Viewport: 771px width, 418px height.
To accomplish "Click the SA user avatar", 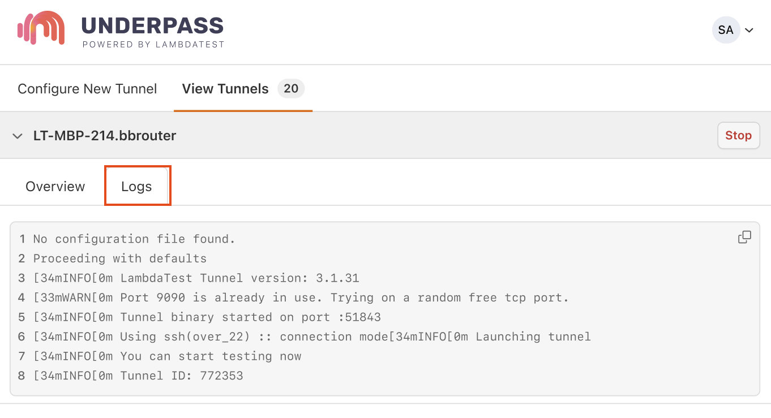I will point(726,30).
